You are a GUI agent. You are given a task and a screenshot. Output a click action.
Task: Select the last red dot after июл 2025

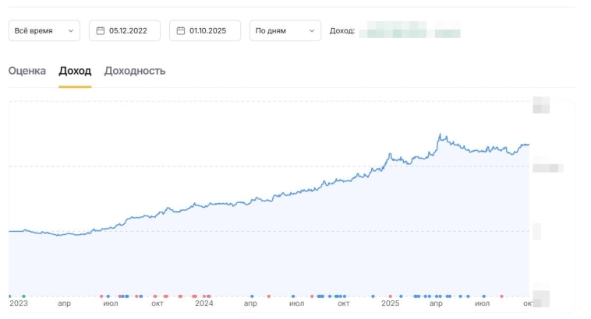[x=501, y=296]
